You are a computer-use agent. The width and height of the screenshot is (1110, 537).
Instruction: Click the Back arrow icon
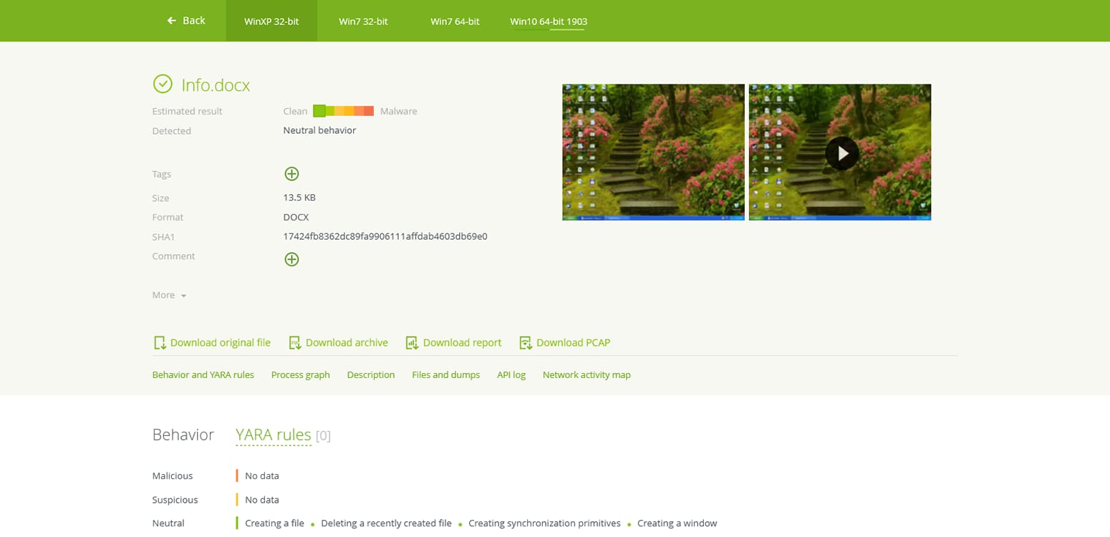pos(172,21)
